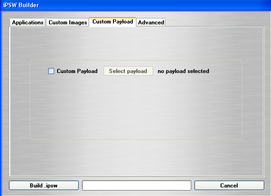
Task: Start the Build .ipsw button
Action: 44,186
